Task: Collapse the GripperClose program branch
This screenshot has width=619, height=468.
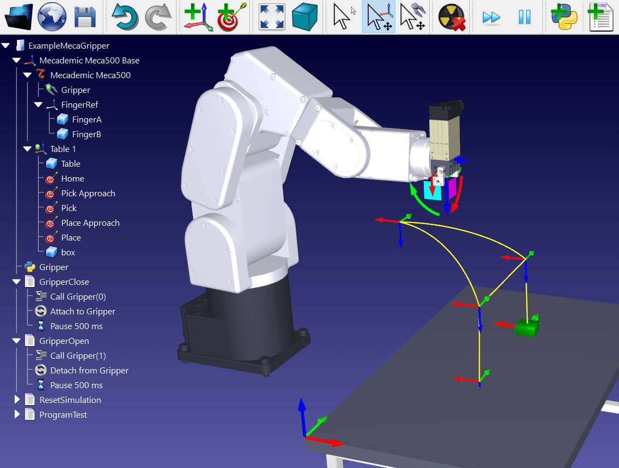Action: tap(16, 282)
